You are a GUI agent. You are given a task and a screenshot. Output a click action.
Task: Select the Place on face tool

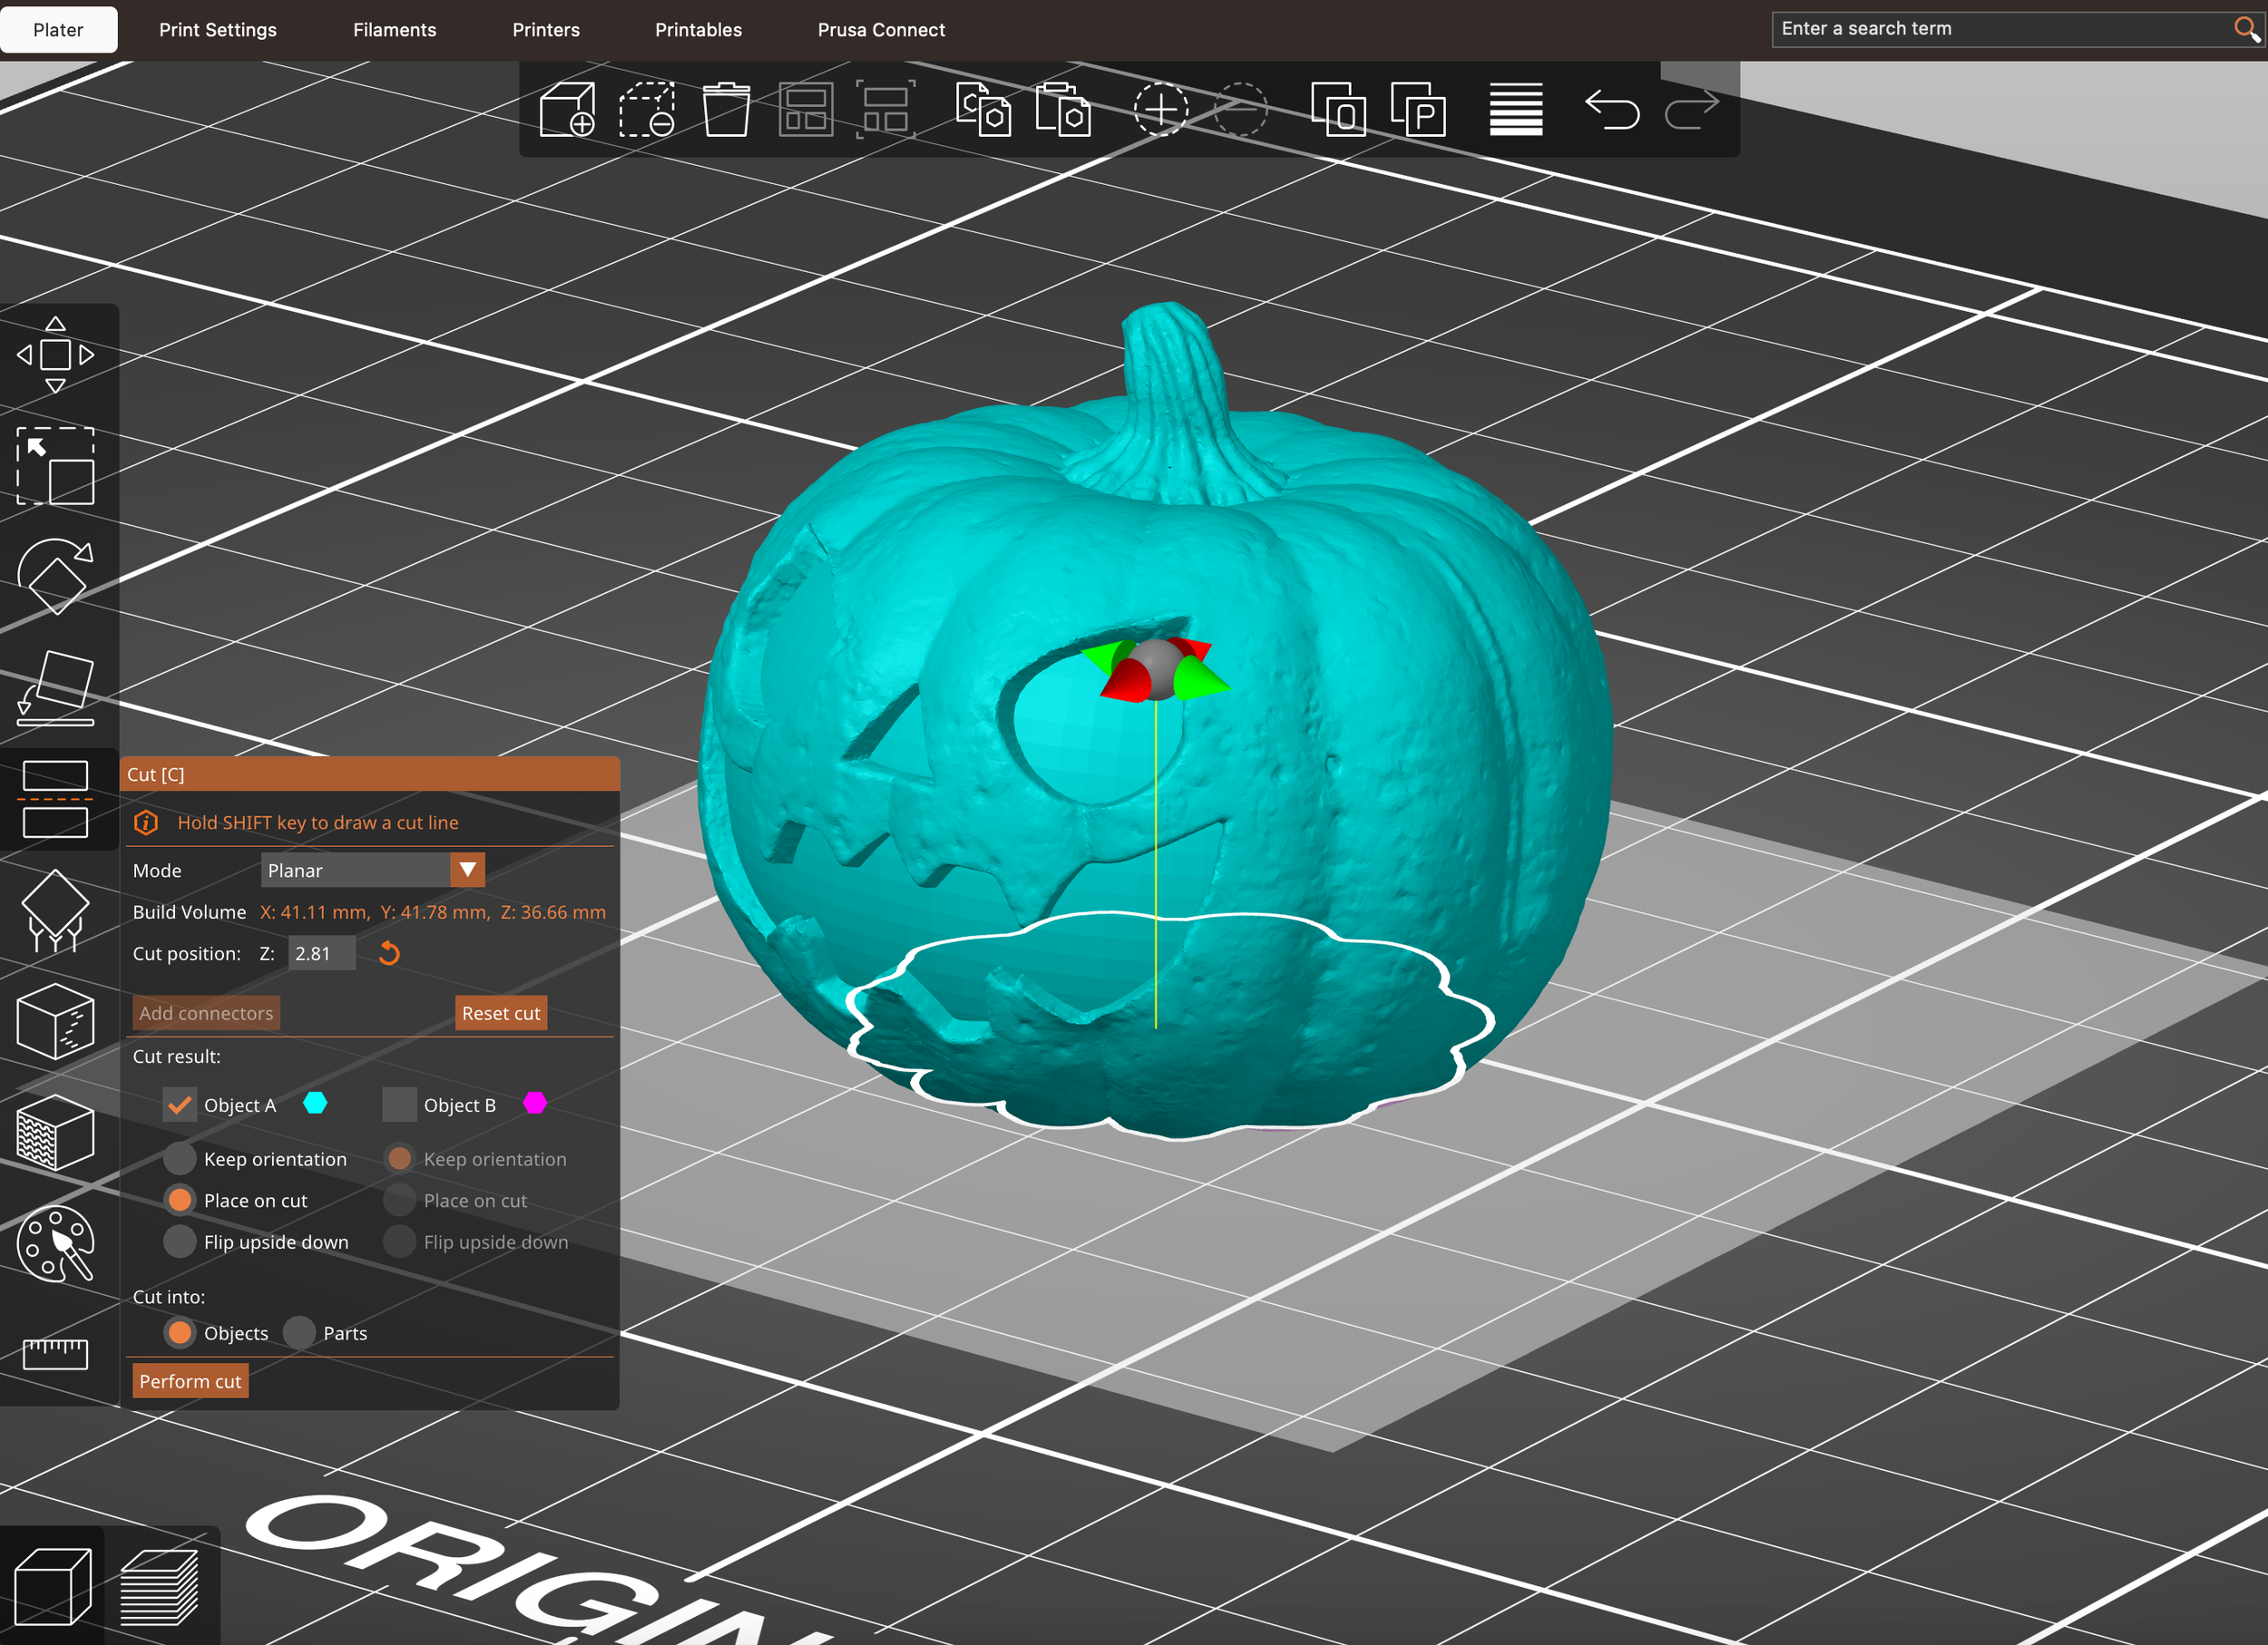(56, 688)
